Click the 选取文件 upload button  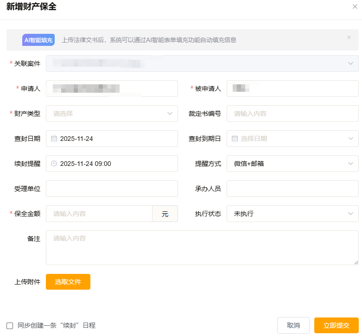coord(68,282)
